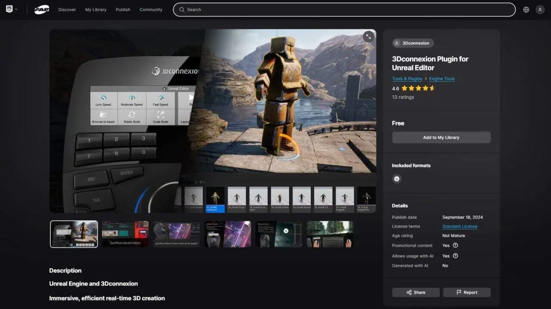Select the thumbnail showing a mouse and radial menu
This screenshot has height=309, width=551.
click(279, 234)
